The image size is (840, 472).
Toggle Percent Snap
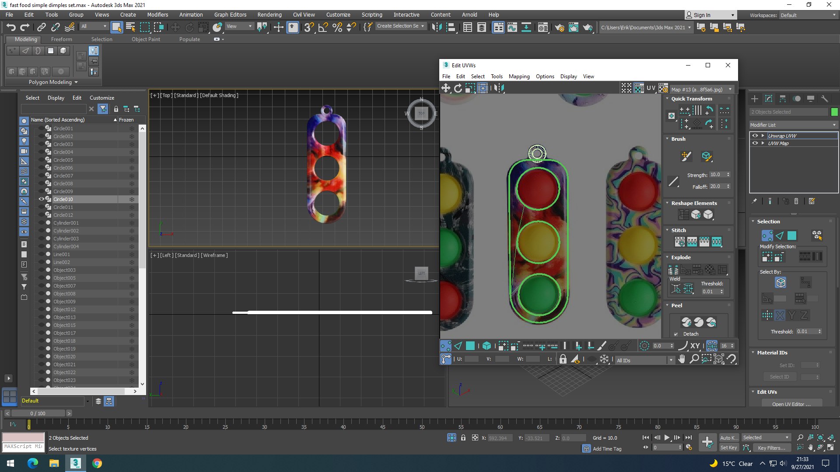tap(337, 27)
